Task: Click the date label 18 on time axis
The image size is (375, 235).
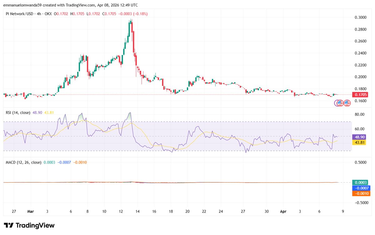Action: coord(171,211)
